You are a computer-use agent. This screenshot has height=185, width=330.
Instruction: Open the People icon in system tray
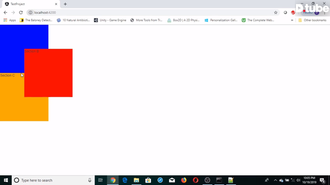coord(267,180)
